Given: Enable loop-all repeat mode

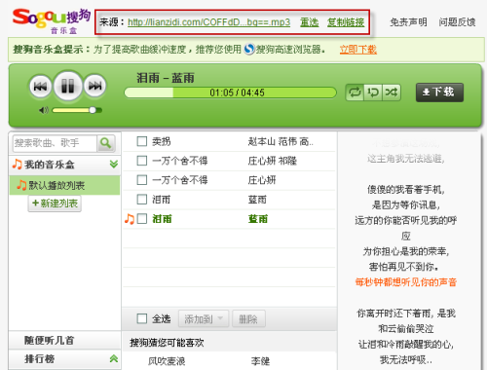Looking at the screenshot, I should point(355,92).
